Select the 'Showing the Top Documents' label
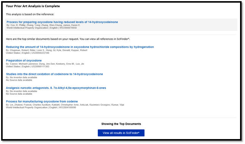This screenshot has width=245, height=144. (x=121, y=124)
